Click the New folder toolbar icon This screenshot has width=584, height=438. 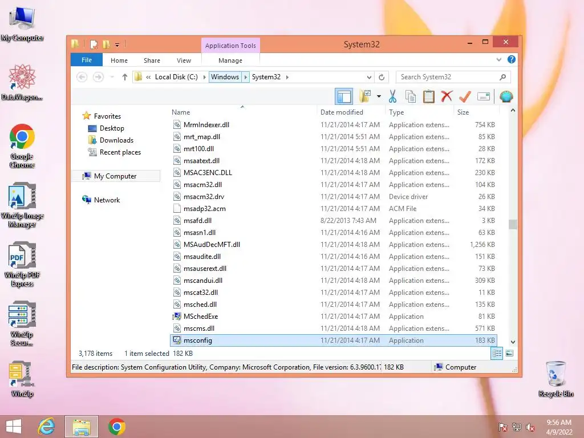365,96
